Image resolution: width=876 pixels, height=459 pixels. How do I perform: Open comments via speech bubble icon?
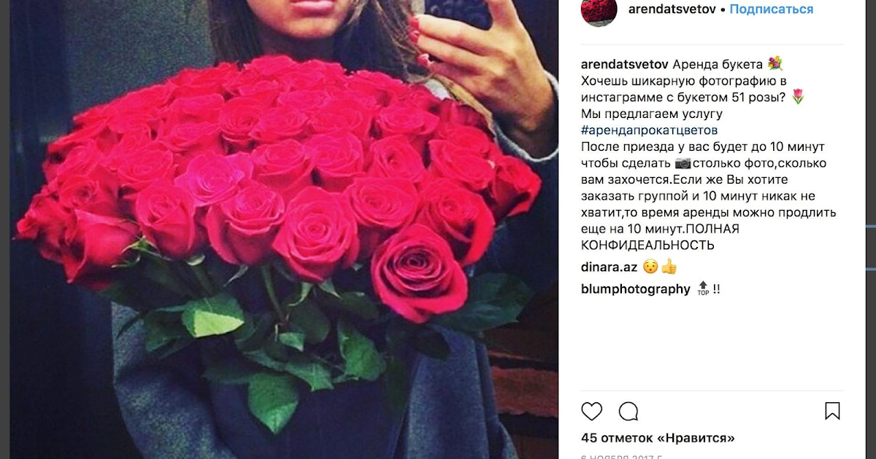(x=629, y=412)
